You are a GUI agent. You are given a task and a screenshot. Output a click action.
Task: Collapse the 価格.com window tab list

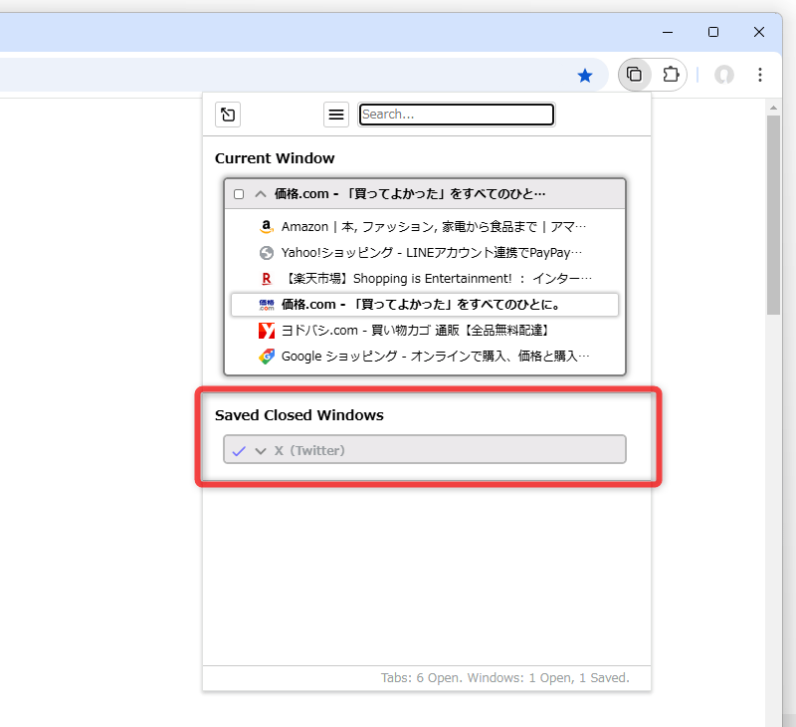click(261, 194)
